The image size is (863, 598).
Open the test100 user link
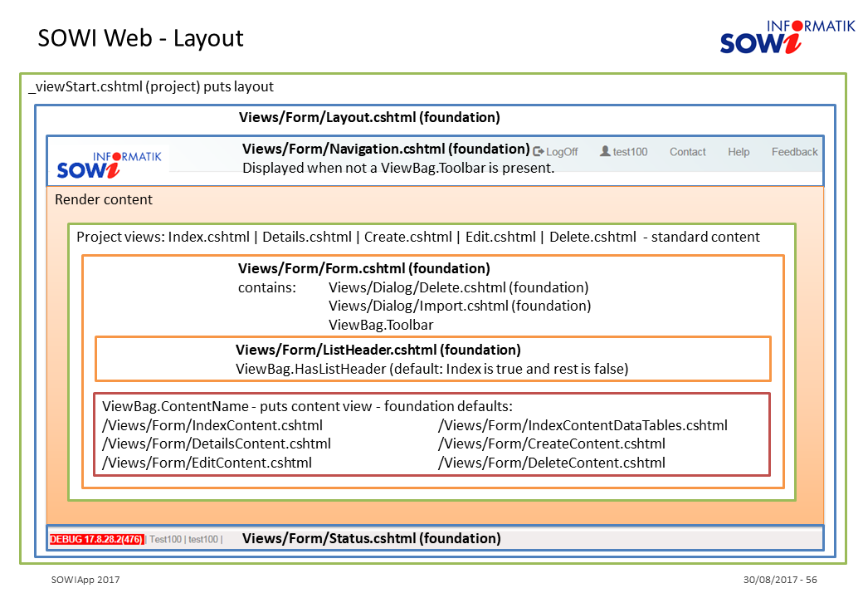(x=630, y=152)
